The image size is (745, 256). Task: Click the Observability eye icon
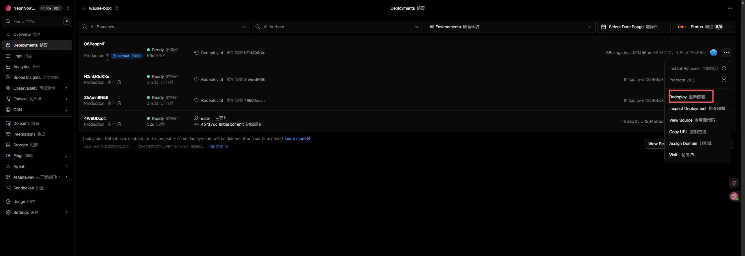pyautogui.click(x=8, y=88)
